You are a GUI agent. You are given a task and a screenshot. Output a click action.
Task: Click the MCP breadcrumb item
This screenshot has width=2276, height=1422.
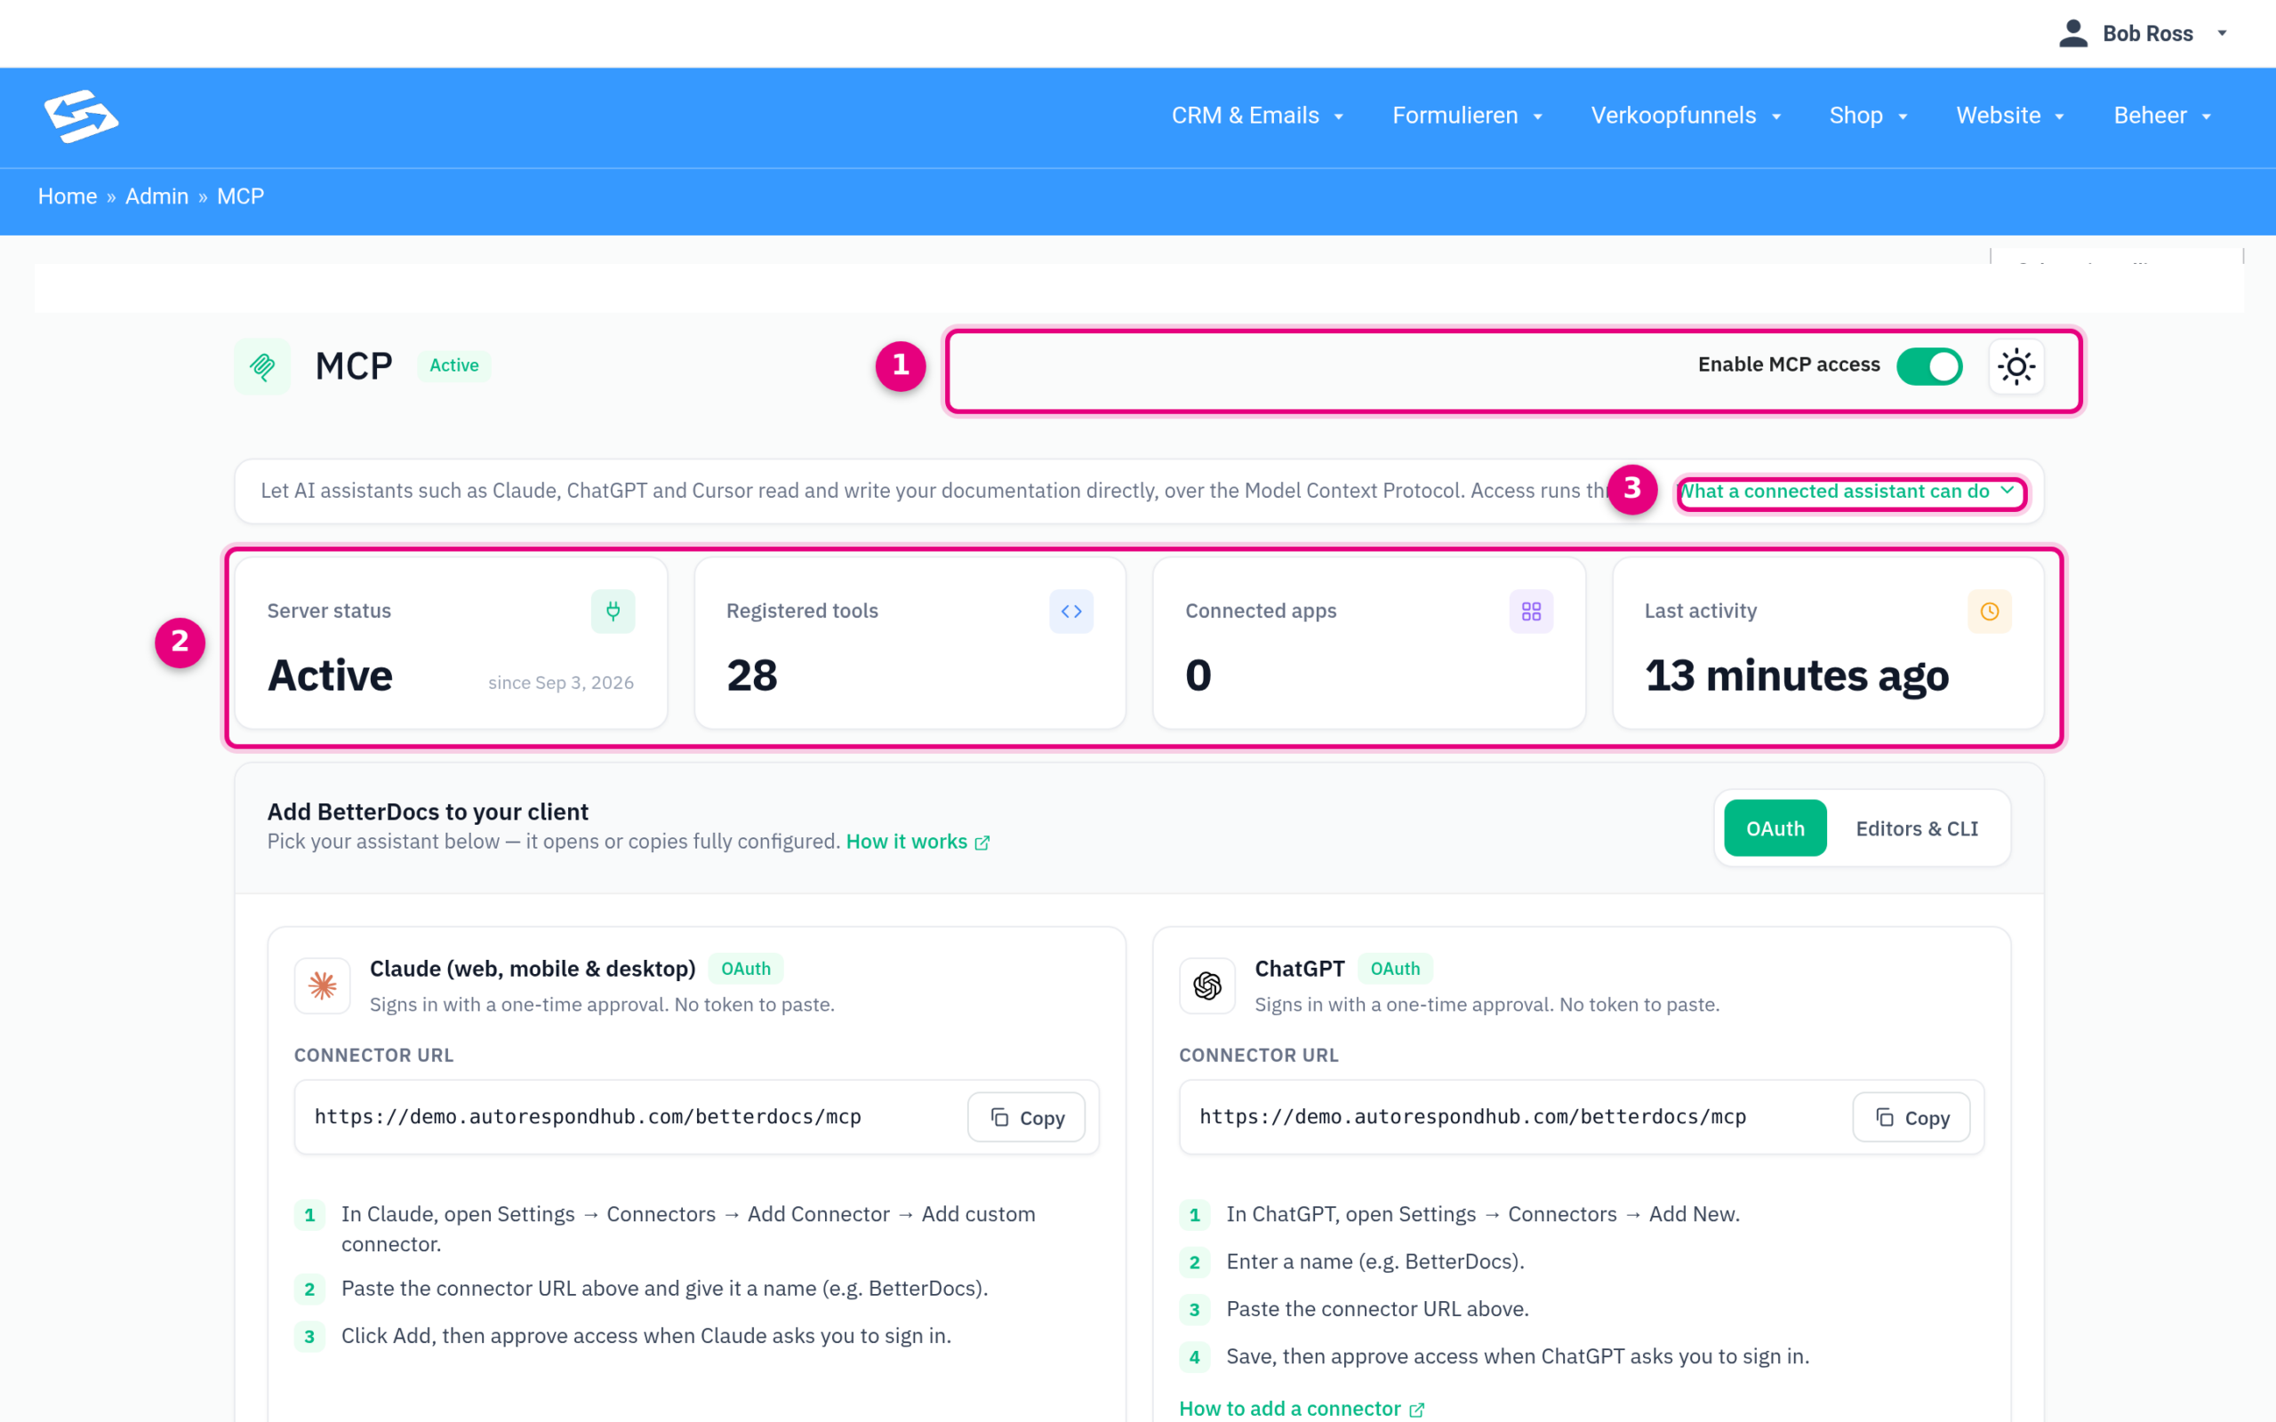coord(241,196)
